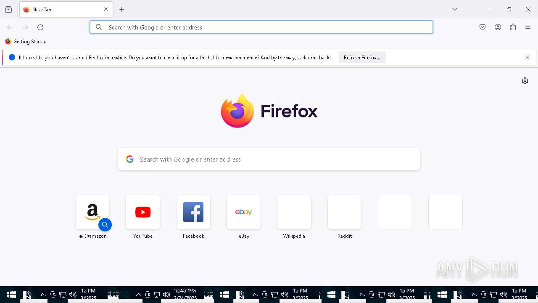
Task: Open a new tab with plus button
Action: (x=122, y=10)
